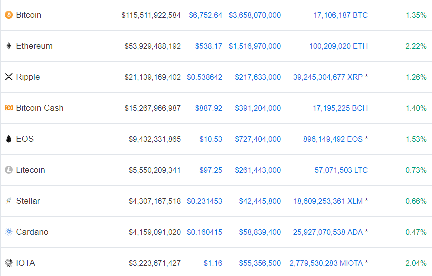Viewport: 432px width, 276px height.
Task: Click the Litecoin grey logo icon
Action: (9, 170)
